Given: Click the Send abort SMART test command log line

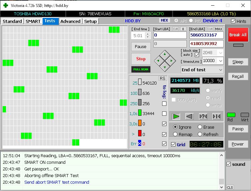Looking at the screenshot, I should pyautogui.click(x=57, y=182).
